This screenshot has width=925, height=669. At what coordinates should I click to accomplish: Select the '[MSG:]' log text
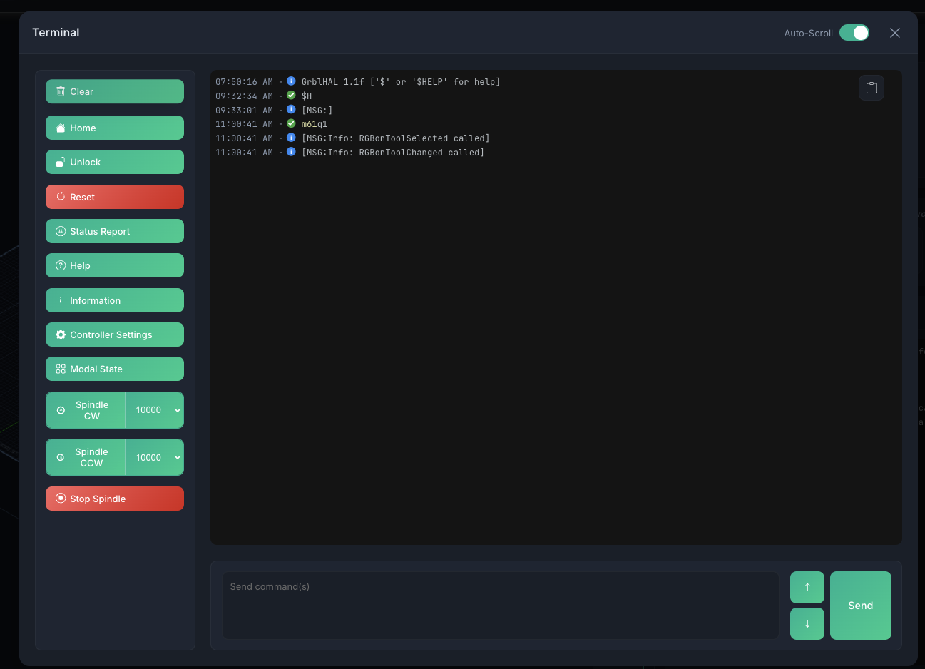(317, 111)
